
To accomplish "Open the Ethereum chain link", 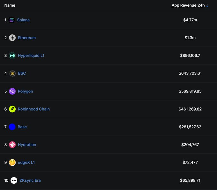I will tap(27, 38).
